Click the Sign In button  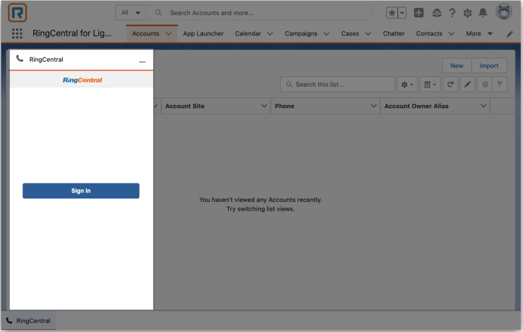(81, 191)
